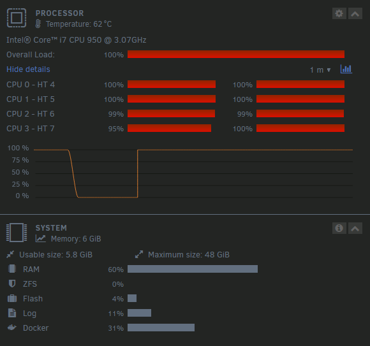The width and height of the screenshot is (370, 346).
Task: Click Maximum size expand arrows icon
Action: click(139, 254)
